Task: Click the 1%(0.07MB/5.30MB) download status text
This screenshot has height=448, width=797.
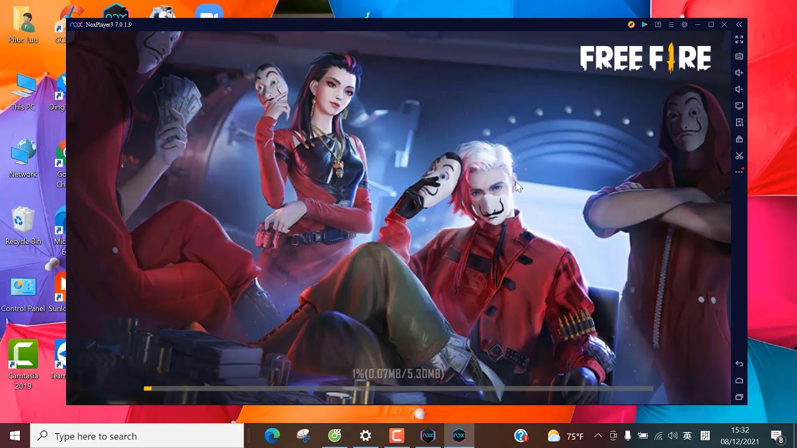Action: (398, 374)
